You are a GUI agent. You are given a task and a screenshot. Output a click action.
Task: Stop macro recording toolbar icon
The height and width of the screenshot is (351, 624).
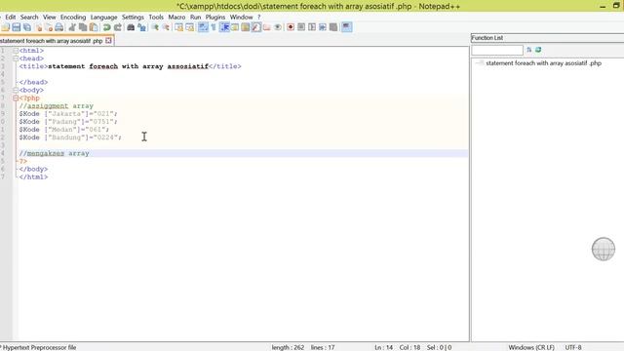[301, 27]
